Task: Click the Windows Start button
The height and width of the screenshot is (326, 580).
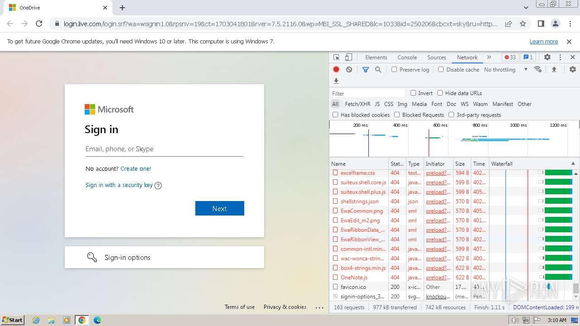Action: pos(12,320)
